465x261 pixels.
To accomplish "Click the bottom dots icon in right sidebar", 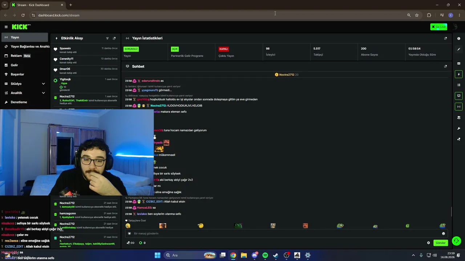I will tap(459, 139).
